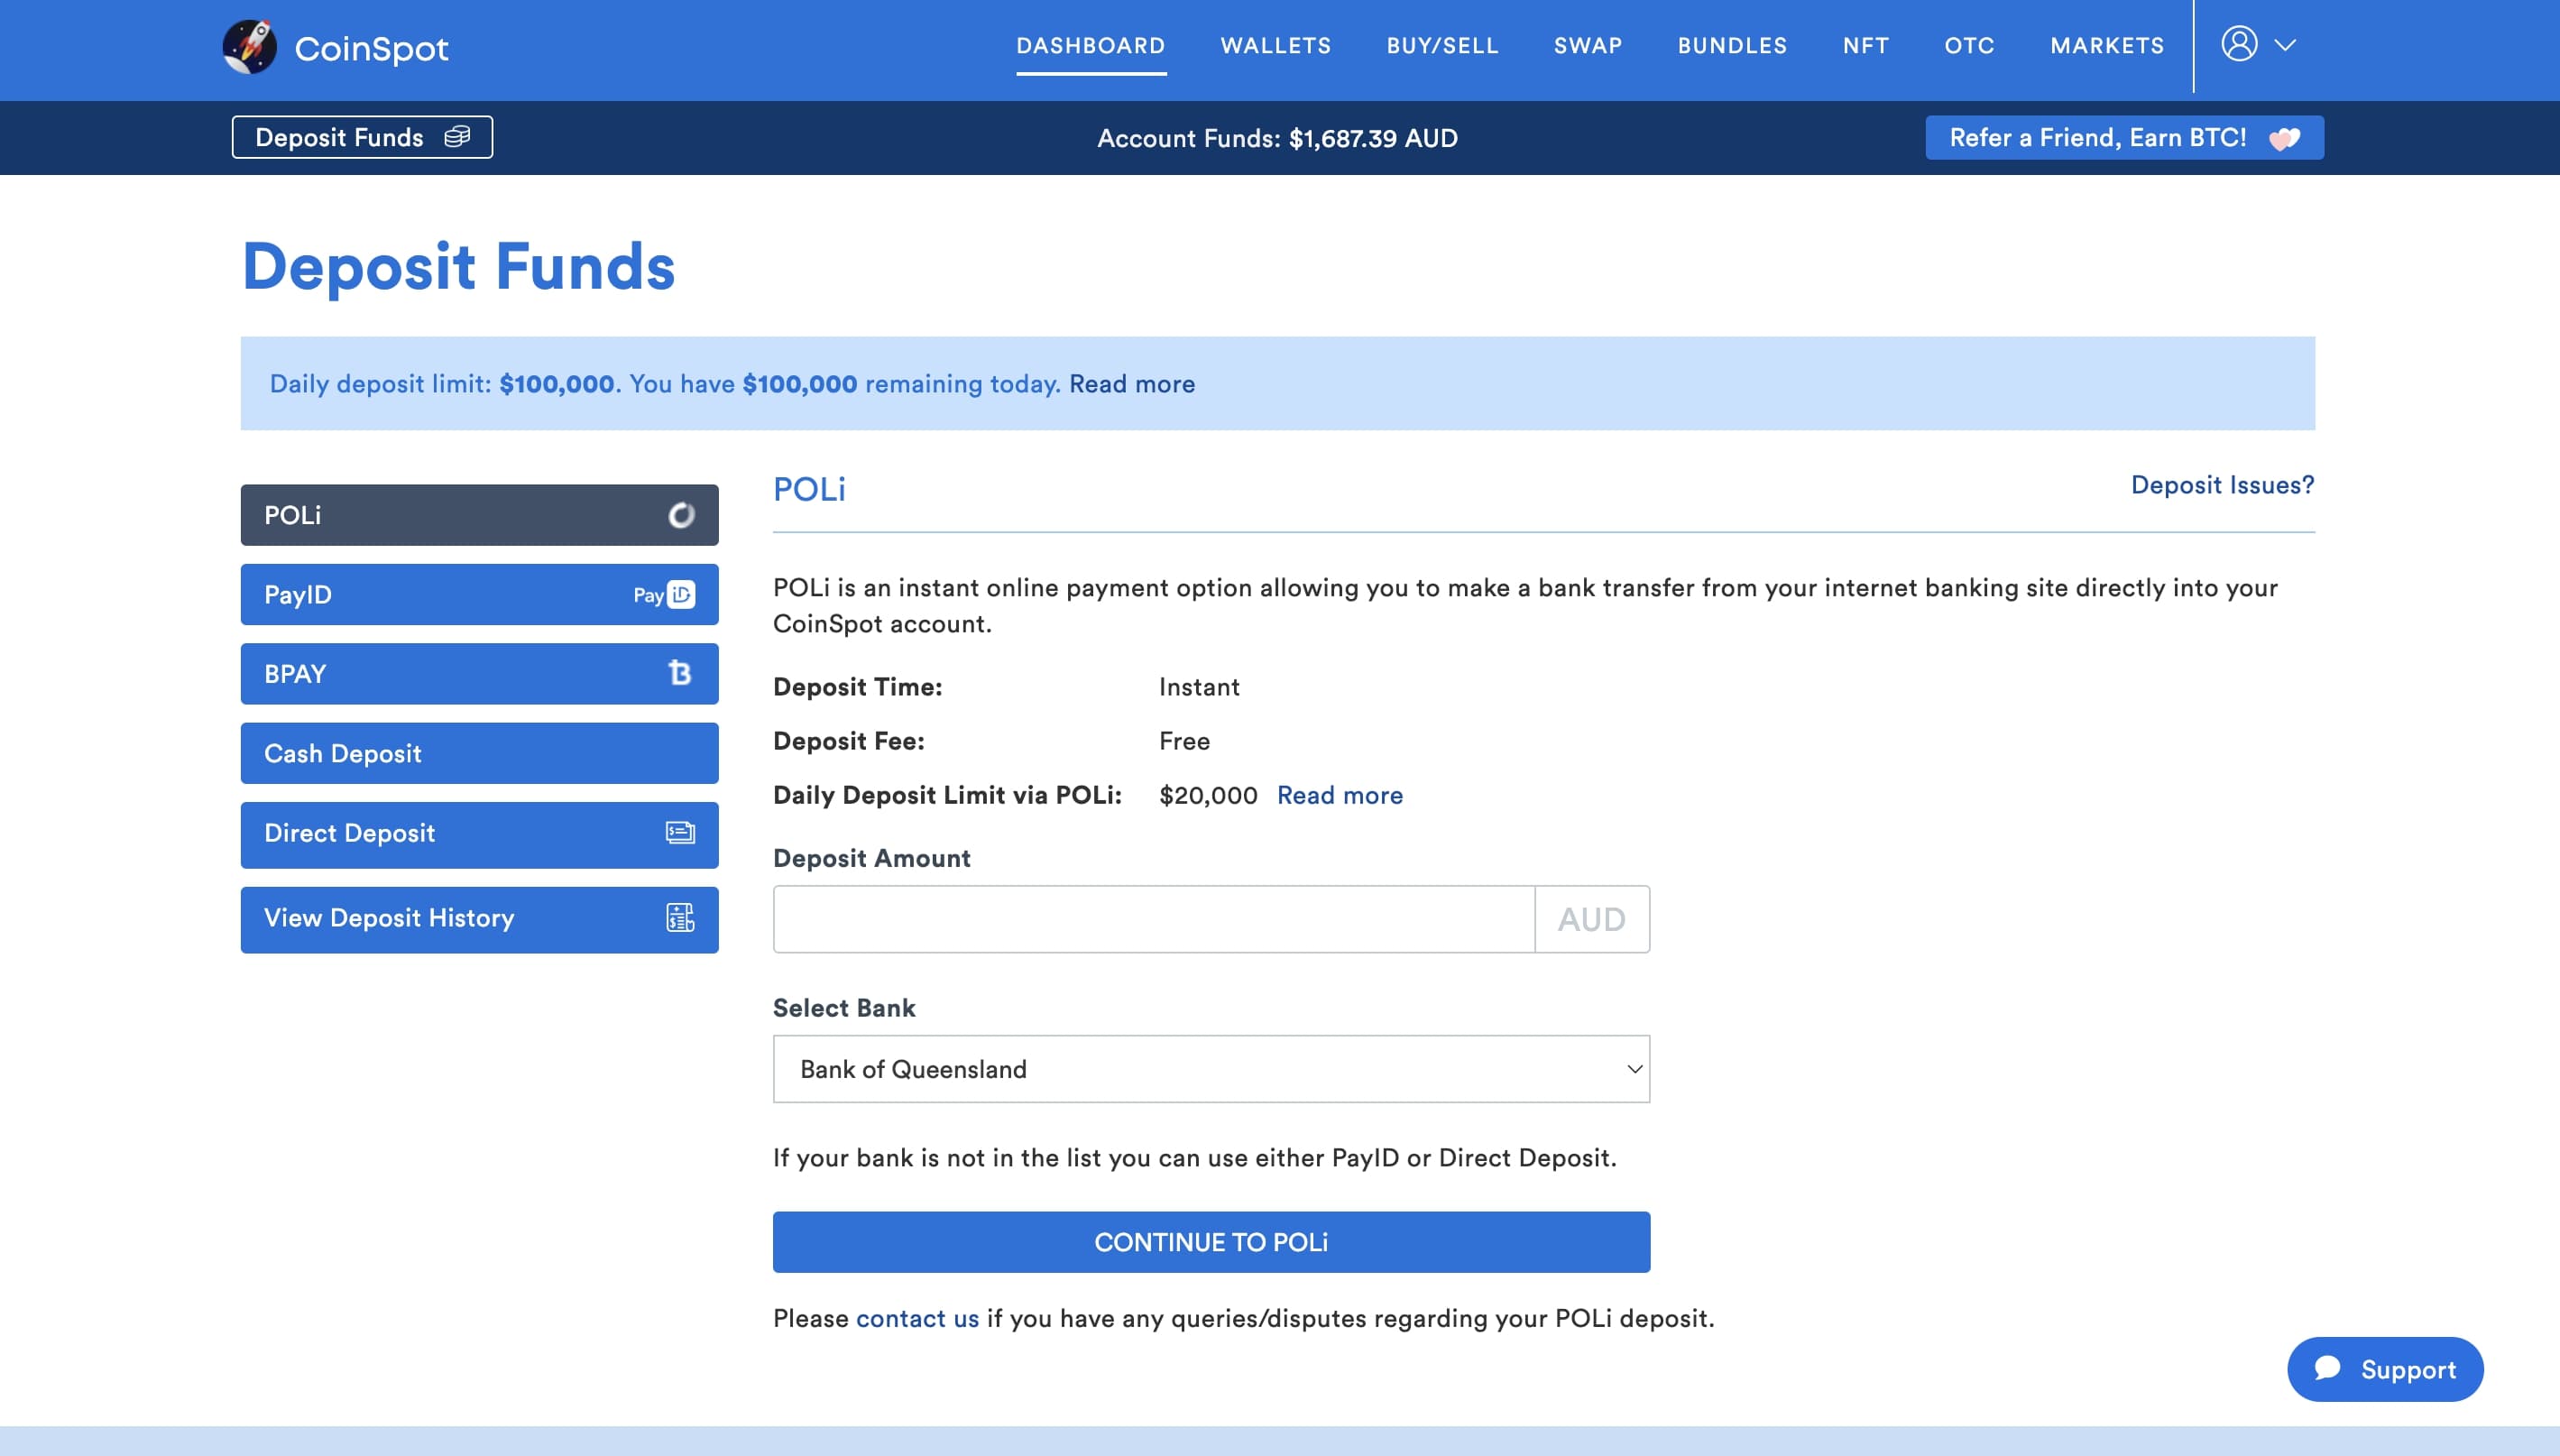
Task: Click the Free deposit fee value
Action: point(1183,741)
